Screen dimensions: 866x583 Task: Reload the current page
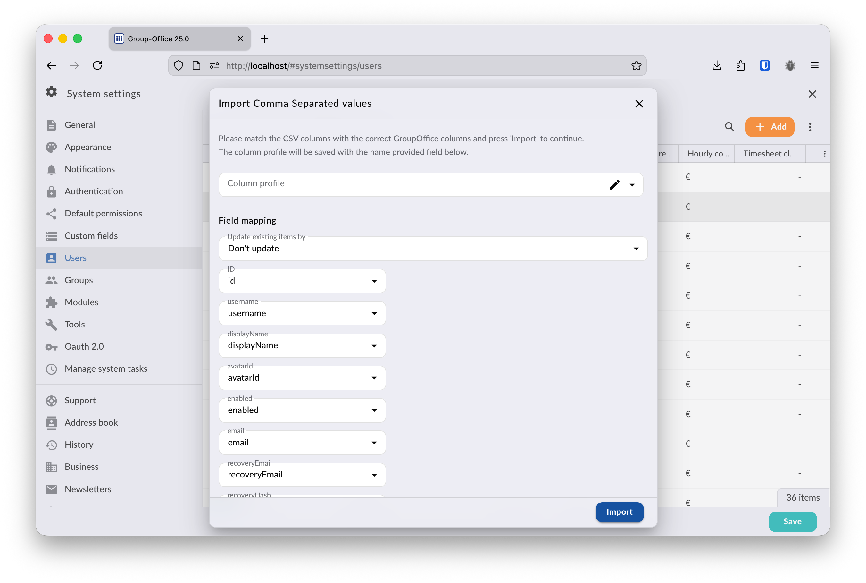(97, 66)
